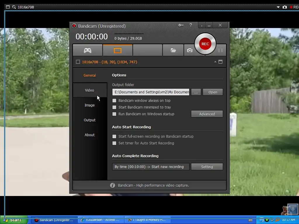Click download arrow desktop icon at bottom right
This screenshot has width=299, height=224.
point(293,209)
